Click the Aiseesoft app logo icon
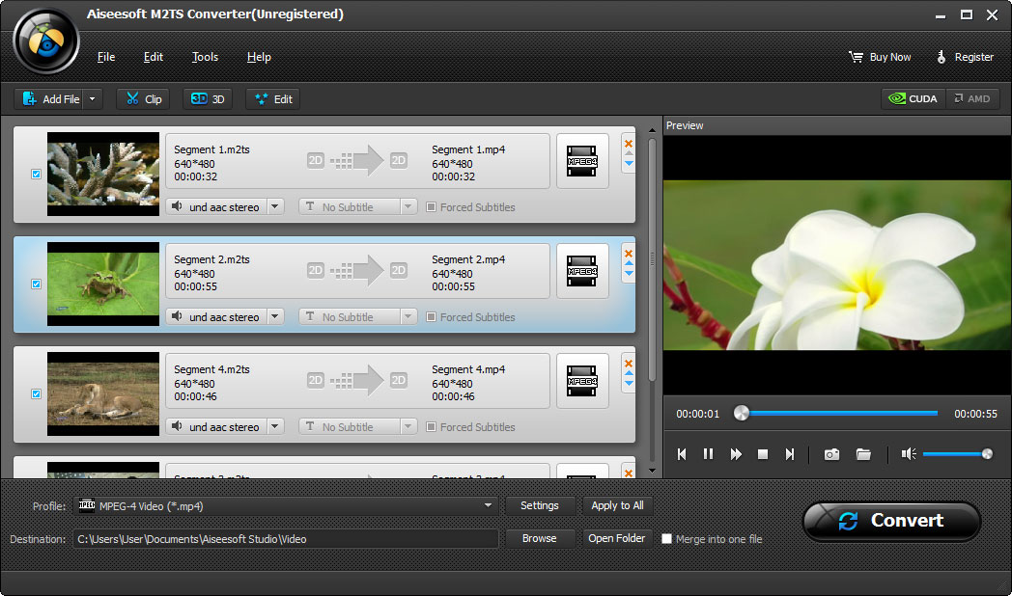 click(x=46, y=41)
